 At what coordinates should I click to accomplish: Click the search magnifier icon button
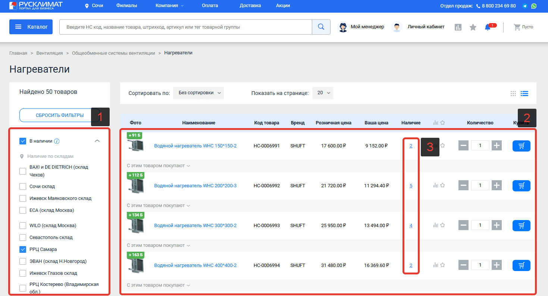coord(321,27)
